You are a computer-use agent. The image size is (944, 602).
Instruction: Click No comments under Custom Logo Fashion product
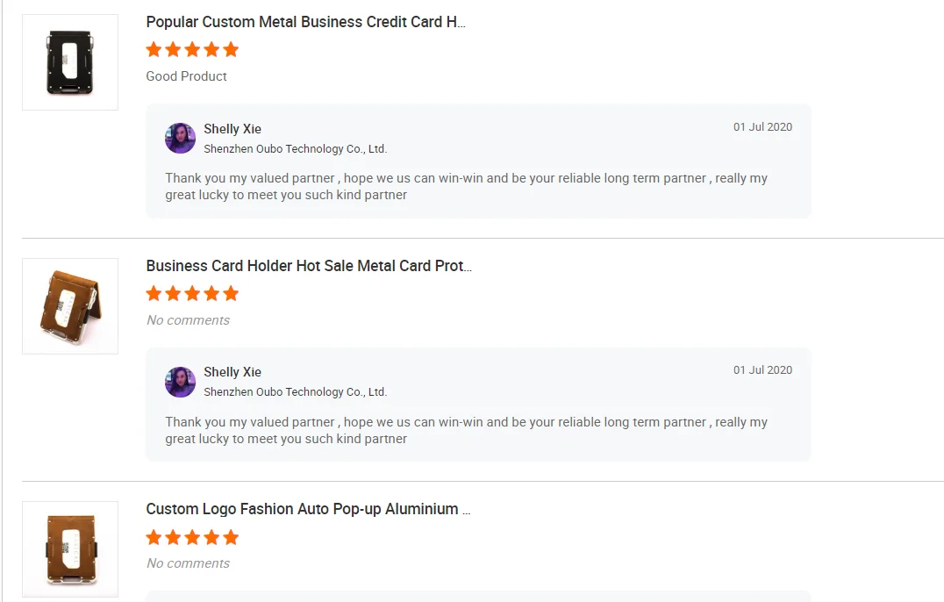tap(188, 563)
